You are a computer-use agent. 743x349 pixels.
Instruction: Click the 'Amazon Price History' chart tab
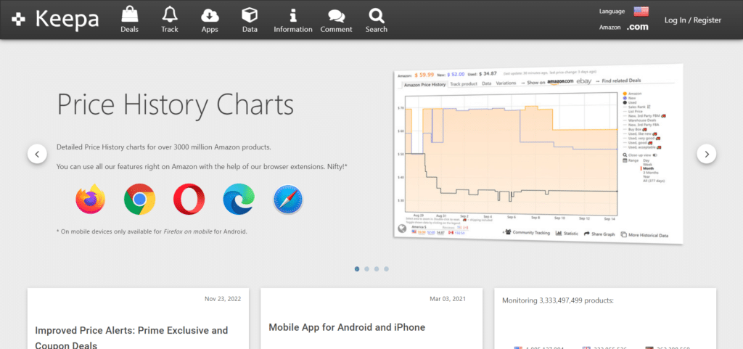click(x=424, y=85)
